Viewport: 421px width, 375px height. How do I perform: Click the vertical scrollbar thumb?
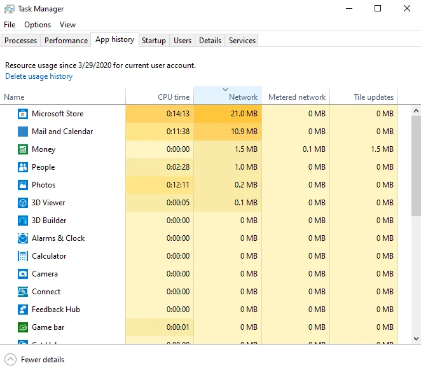[416, 166]
